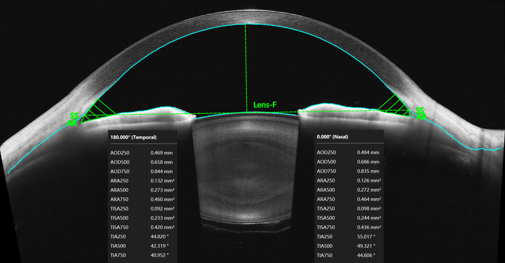Click the 0.000° (Nasal) panel header
Image resolution: width=505 pixels, height=263 pixels.
[x=332, y=137]
